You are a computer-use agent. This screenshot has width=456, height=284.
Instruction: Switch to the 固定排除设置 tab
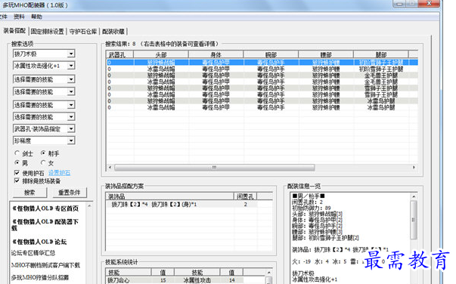pos(47,32)
